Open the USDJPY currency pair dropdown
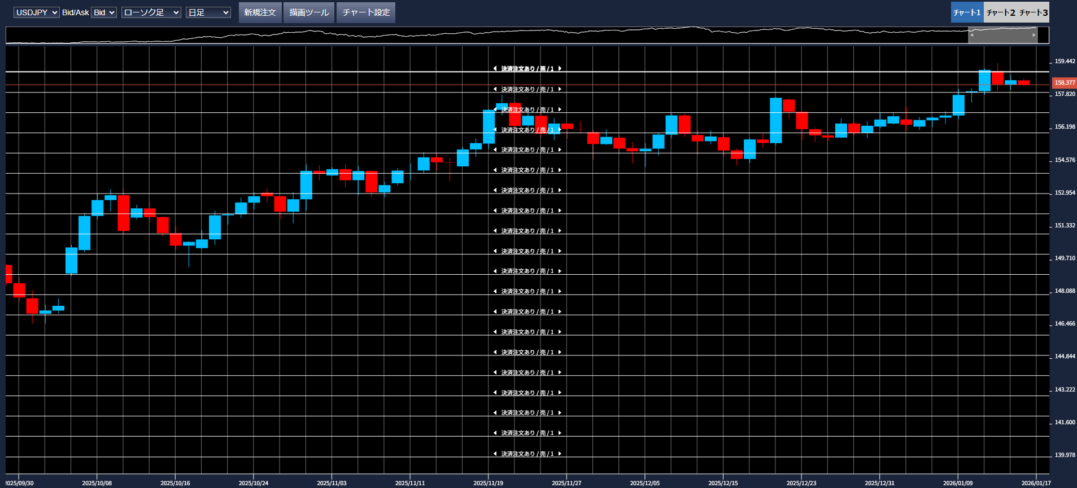1077x488 pixels. (x=36, y=12)
